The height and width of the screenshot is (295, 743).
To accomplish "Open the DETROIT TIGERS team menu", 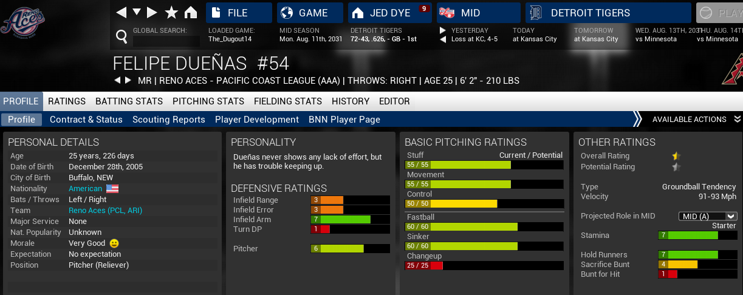I will 608,13.
